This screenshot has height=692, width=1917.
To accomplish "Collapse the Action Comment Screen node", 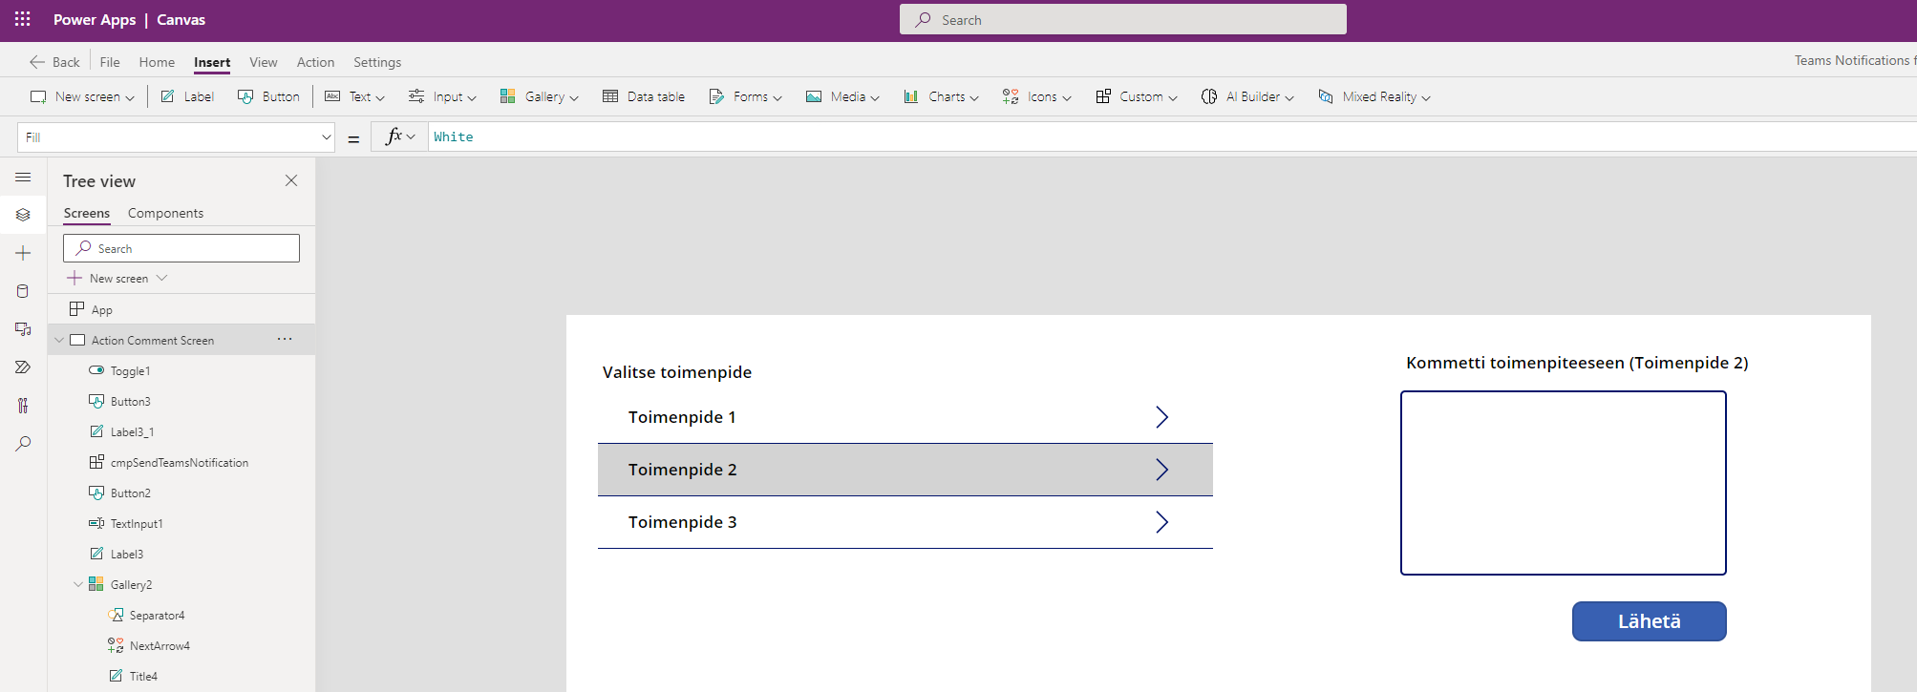I will pyautogui.click(x=59, y=340).
